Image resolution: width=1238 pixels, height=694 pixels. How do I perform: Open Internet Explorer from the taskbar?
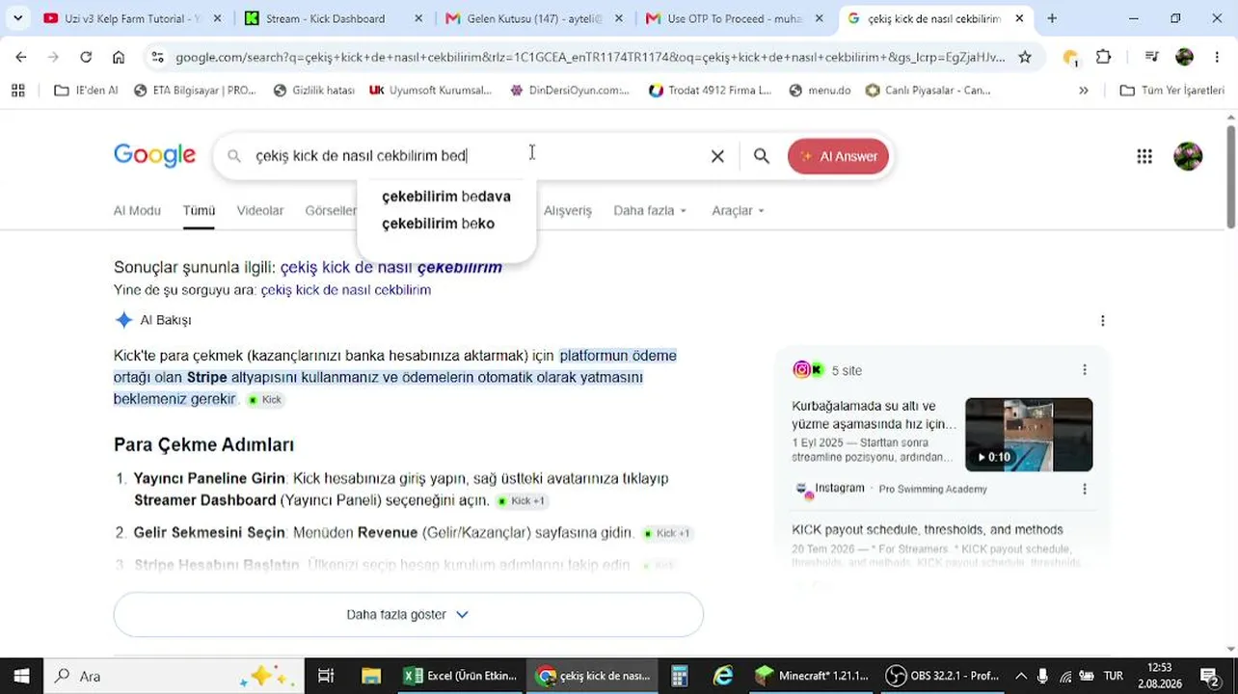(x=723, y=676)
